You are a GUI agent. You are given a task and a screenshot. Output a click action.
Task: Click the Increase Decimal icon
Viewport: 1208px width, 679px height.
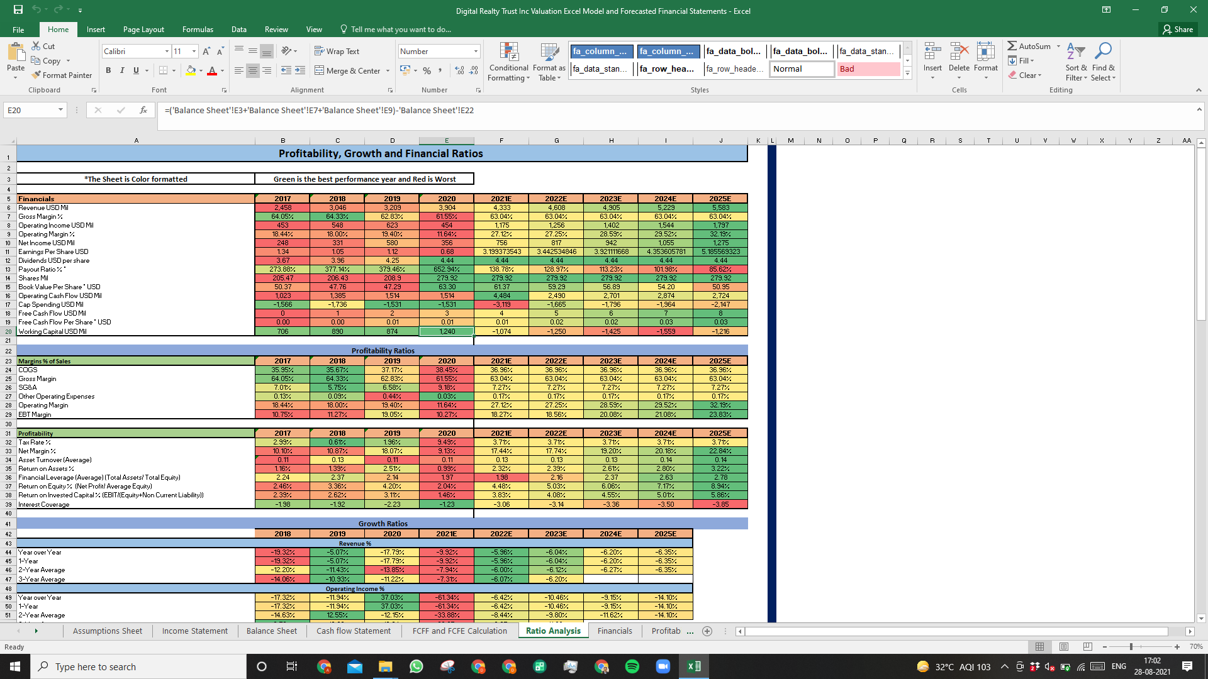(x=459, y=70)
